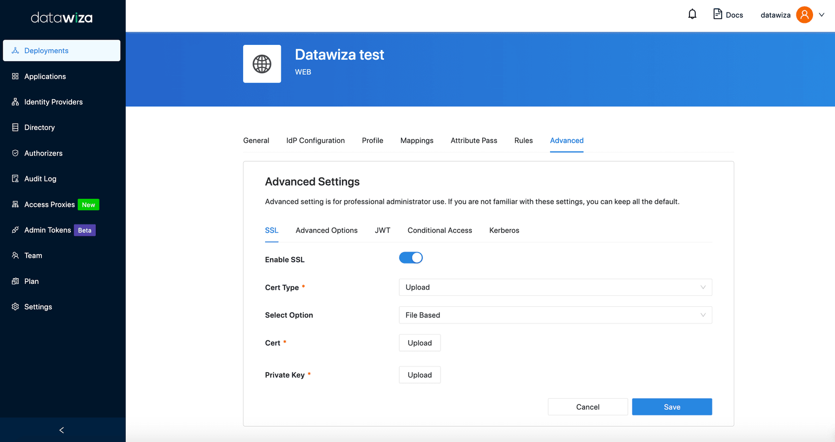Click the Datawiza test title
835x442 pixels.
click(339, 54)
